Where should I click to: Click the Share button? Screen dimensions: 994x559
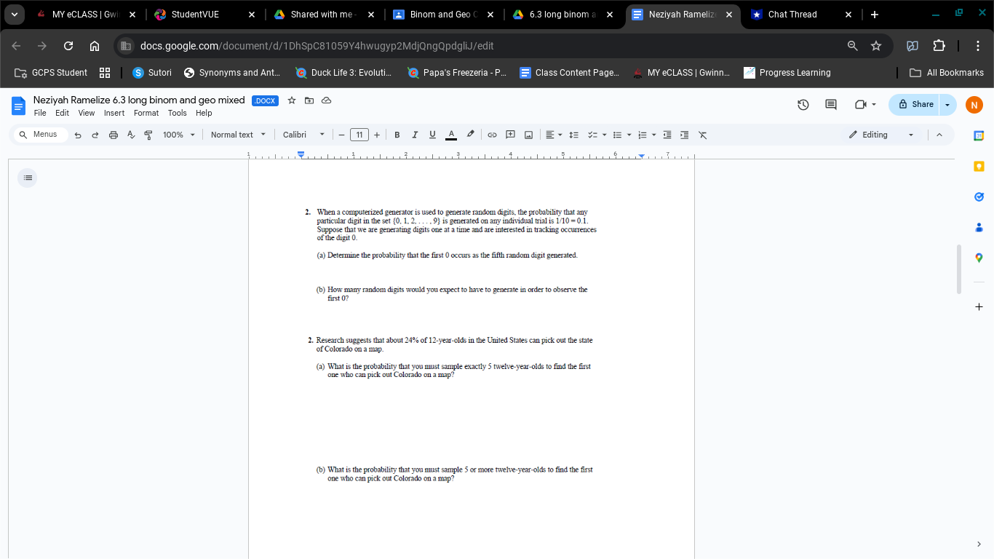coord(914,105)
